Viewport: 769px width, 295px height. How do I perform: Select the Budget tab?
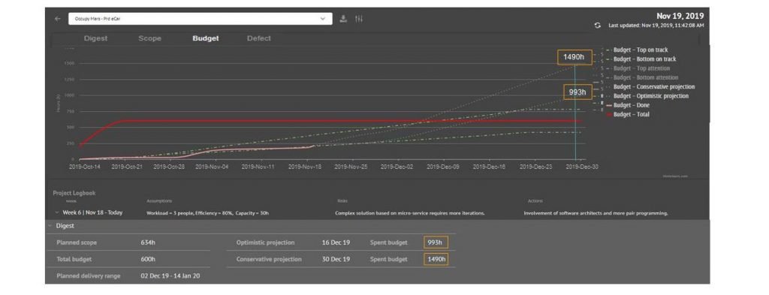[x=206, y=38]
